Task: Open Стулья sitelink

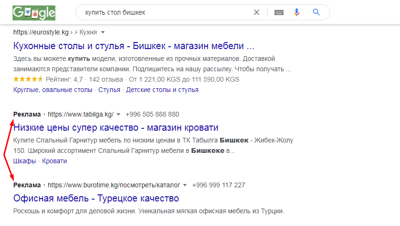Action: pyautogui.click(x=109, y=90)
